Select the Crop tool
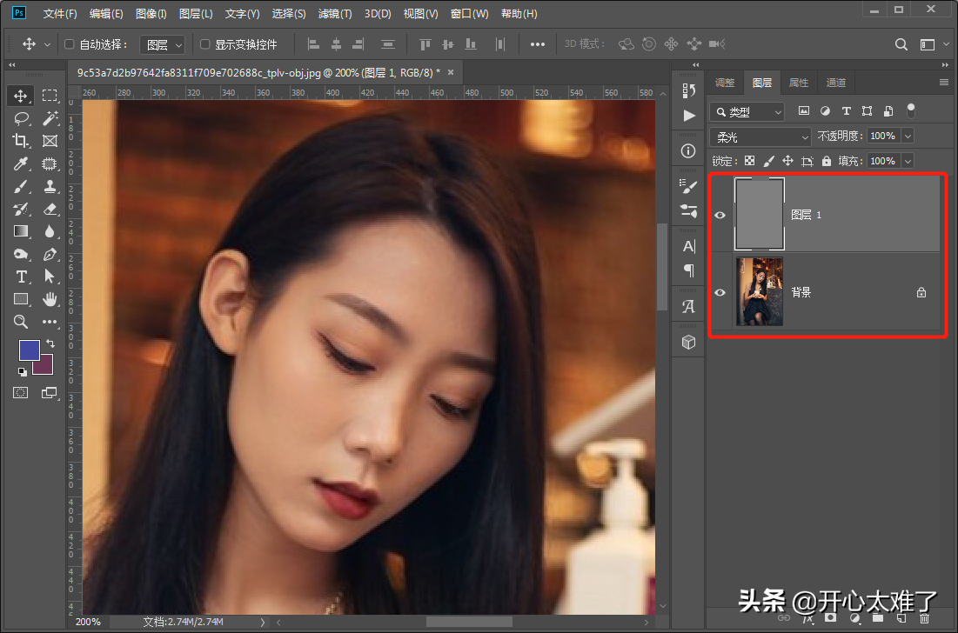The height and width of the screenshot is (633, 958). pos(21,141)
